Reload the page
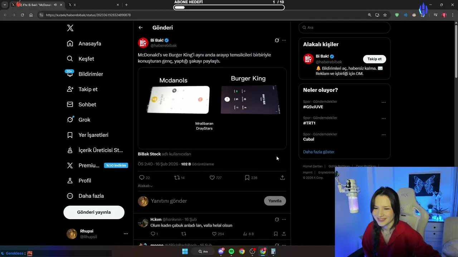Image resolution: width=458 pixels, height=257 pixels. coord(22,15)
